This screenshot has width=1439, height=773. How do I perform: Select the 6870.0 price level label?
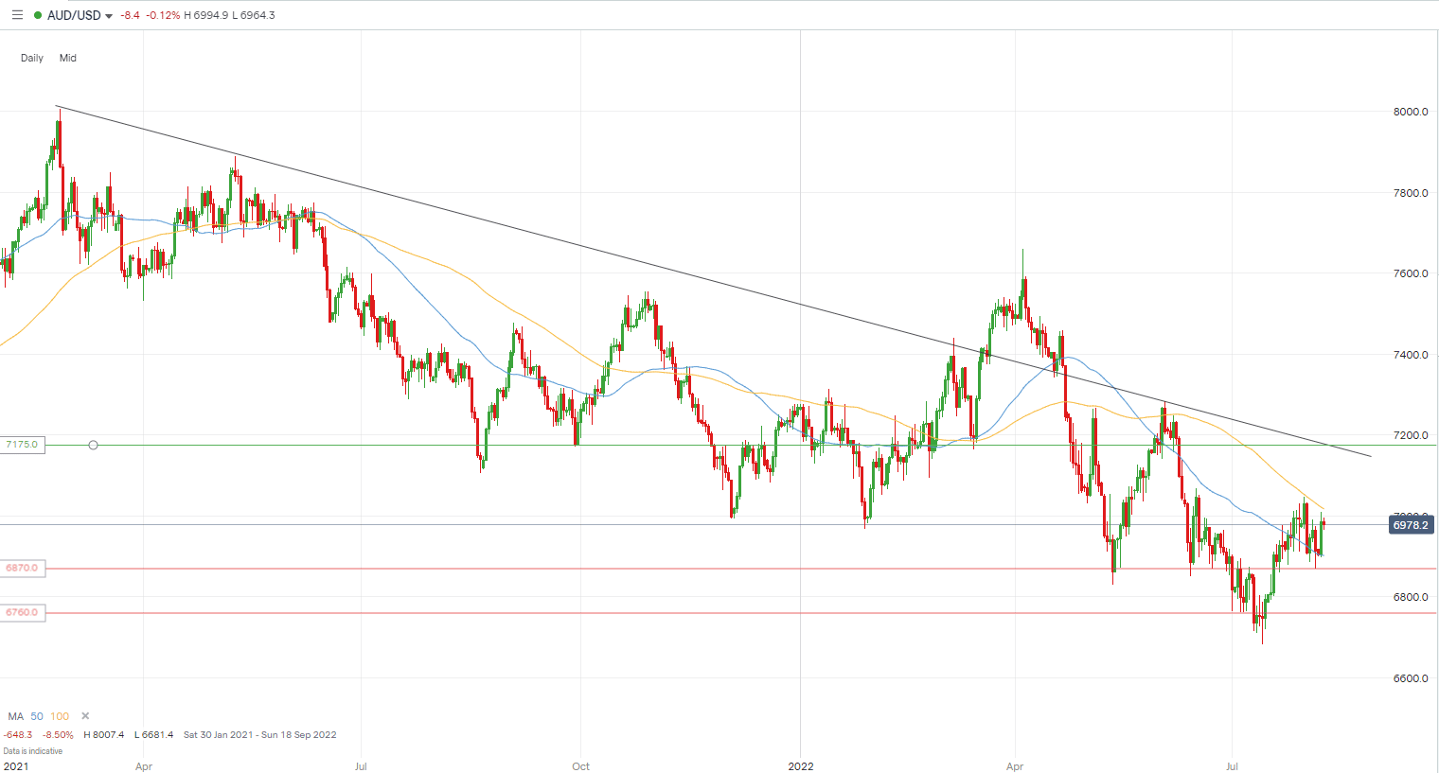(x=22, y=569)
